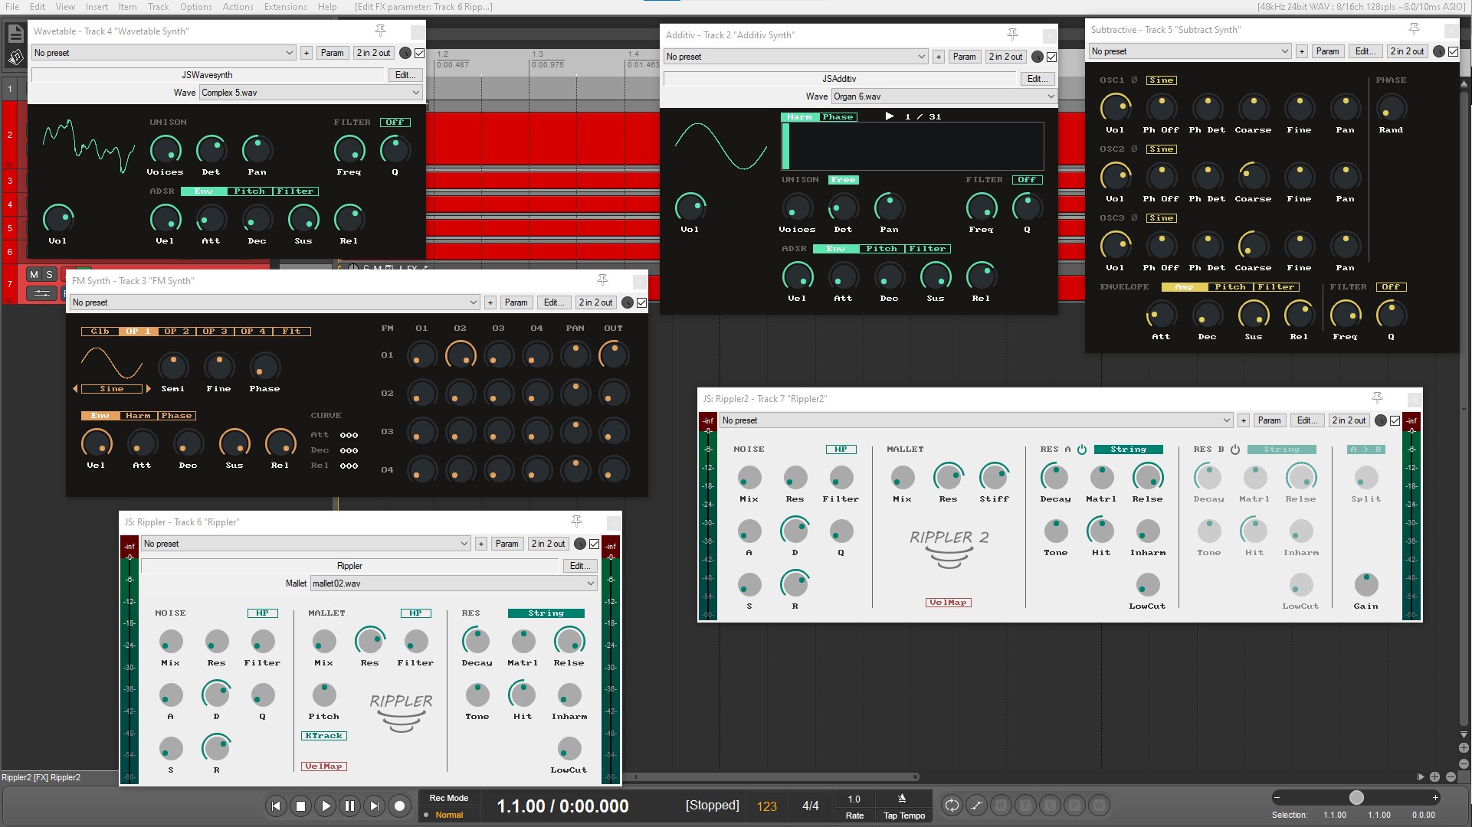
Task: Select previous FM waveform with left arrow
Action: 75,389
